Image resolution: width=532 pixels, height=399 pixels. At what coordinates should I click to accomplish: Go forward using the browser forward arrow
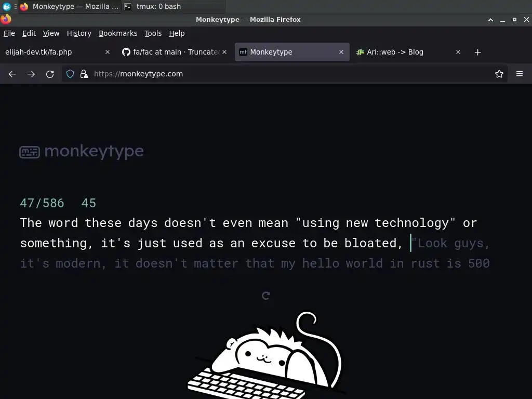point(31,74)
